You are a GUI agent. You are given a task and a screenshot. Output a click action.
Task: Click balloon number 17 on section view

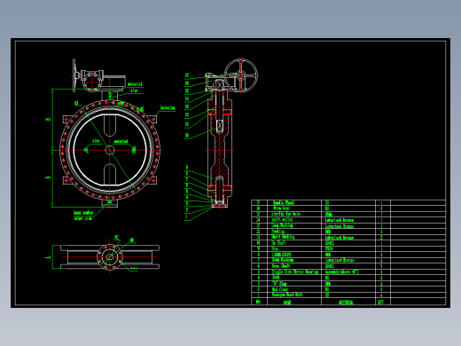(x=187, y=75)
